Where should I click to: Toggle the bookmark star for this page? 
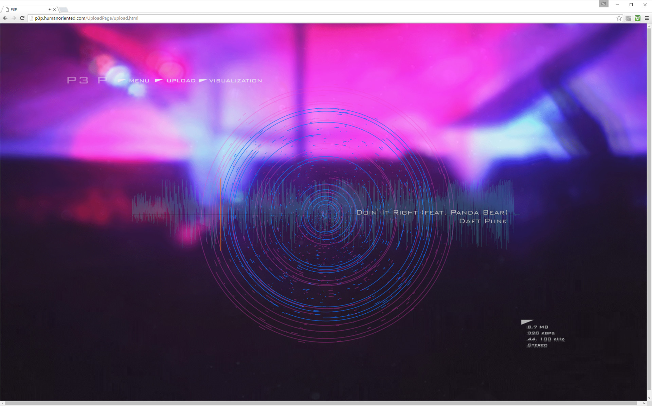pyautogui.click(x=619, y=18)
